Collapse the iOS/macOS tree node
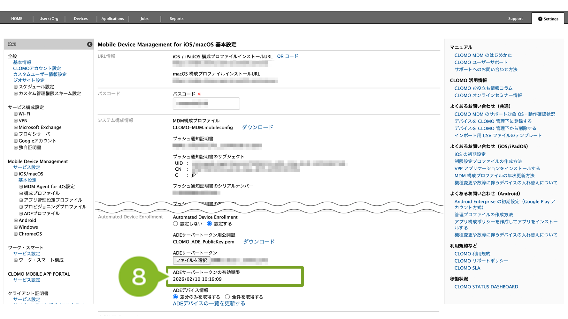The image size is (568, 319). click(x=16, y=174)
